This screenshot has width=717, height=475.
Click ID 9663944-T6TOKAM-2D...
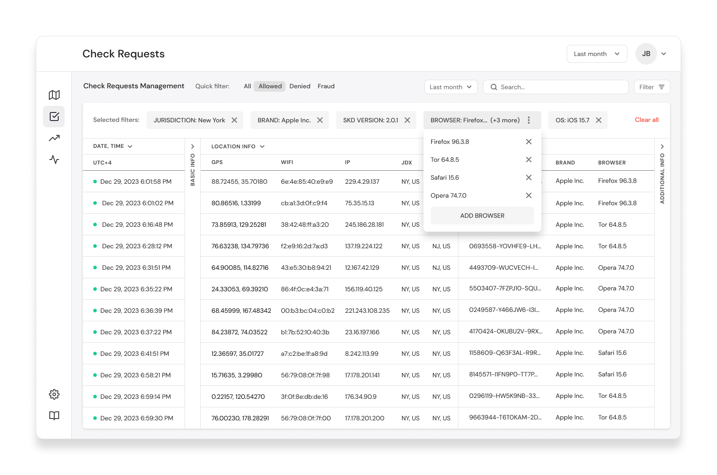(x=505, y=417)
